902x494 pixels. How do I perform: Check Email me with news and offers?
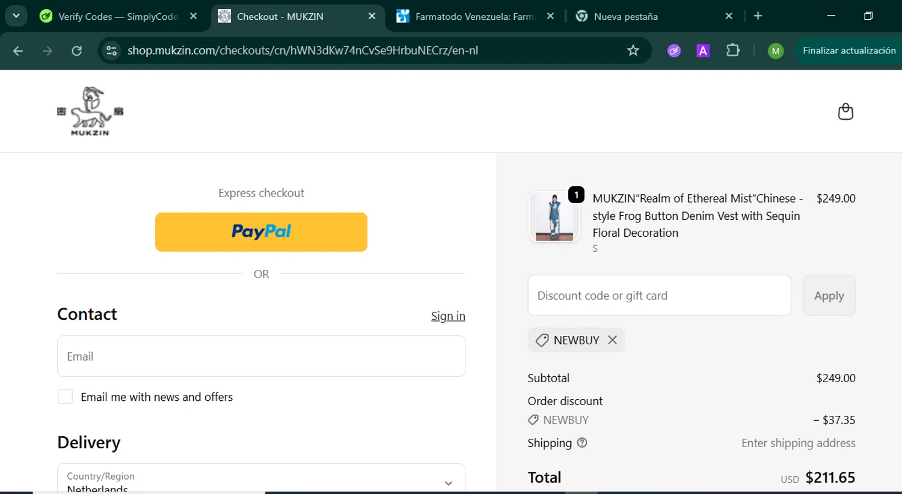point(65,397)
